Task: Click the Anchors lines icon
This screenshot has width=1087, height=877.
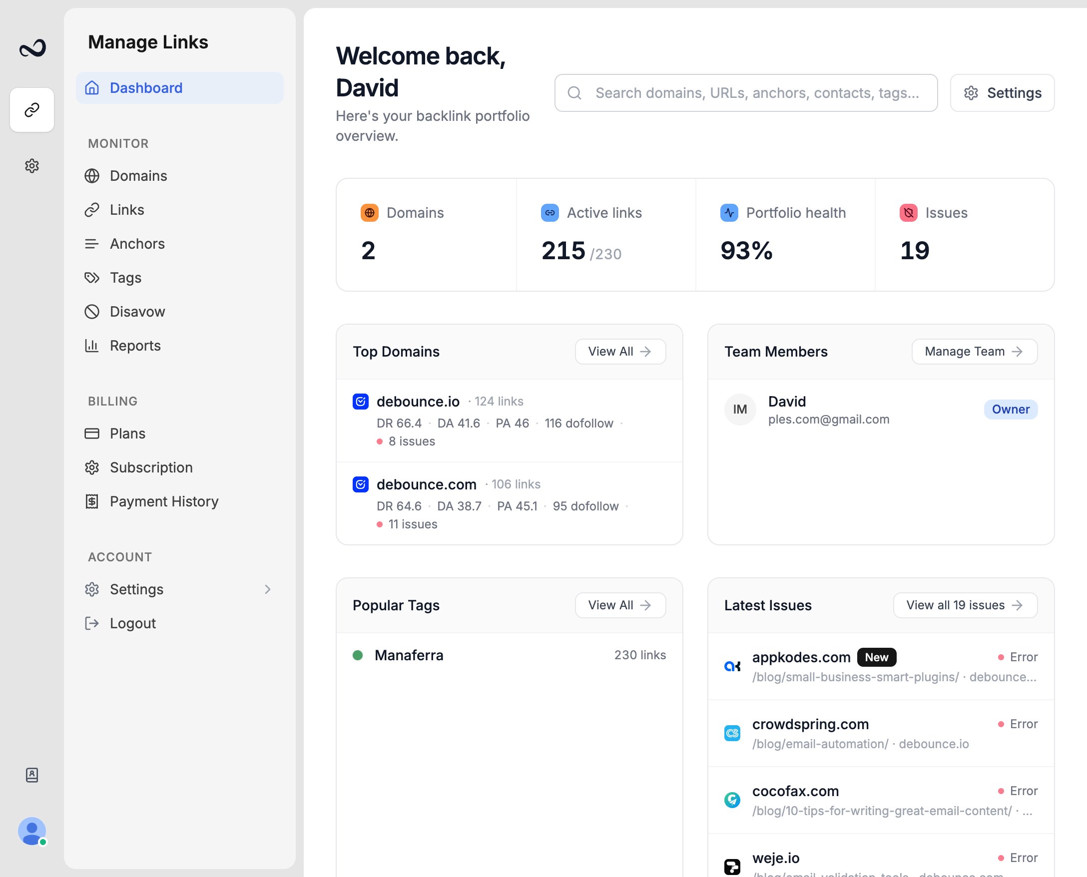Action: point(92,244)
